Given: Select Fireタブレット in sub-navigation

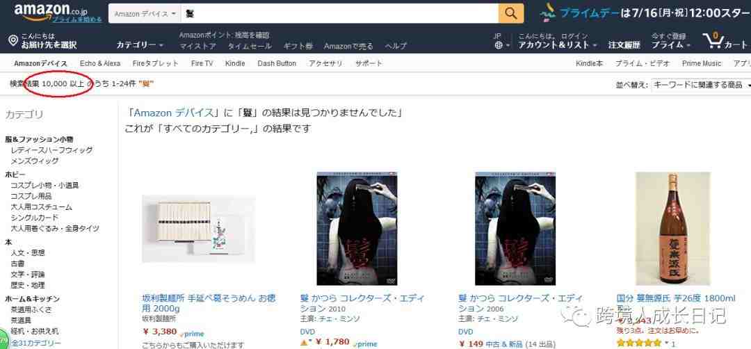Looking at the screenshot, I should 156,63.
